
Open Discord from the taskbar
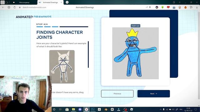tap(80, 109)
